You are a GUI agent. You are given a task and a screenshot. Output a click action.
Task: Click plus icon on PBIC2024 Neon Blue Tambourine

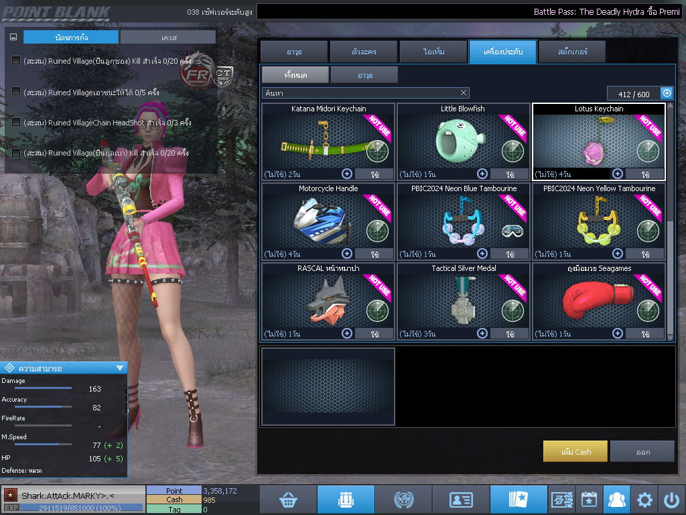pos(482,253)
